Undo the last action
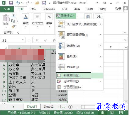Viewport: 129px width, 115px height. point(18,3)
